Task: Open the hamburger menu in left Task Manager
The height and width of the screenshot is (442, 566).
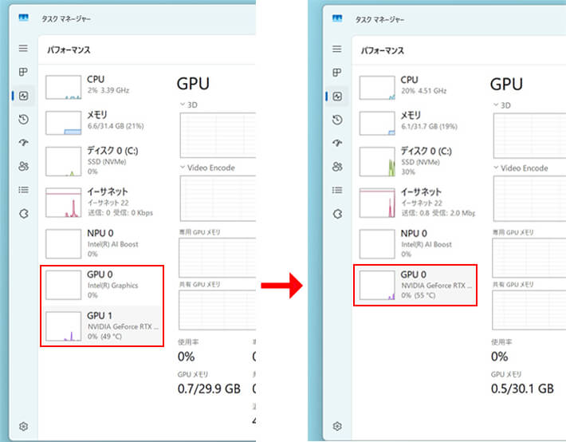Action: (x=23, y=48)
